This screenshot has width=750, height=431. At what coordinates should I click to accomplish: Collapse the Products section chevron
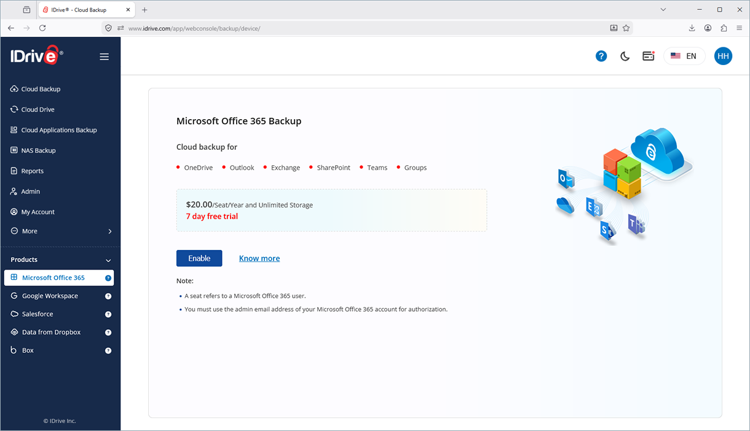109,260
